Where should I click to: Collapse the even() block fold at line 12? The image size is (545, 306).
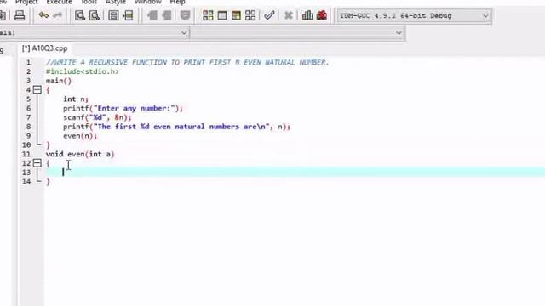coord(37,163)
